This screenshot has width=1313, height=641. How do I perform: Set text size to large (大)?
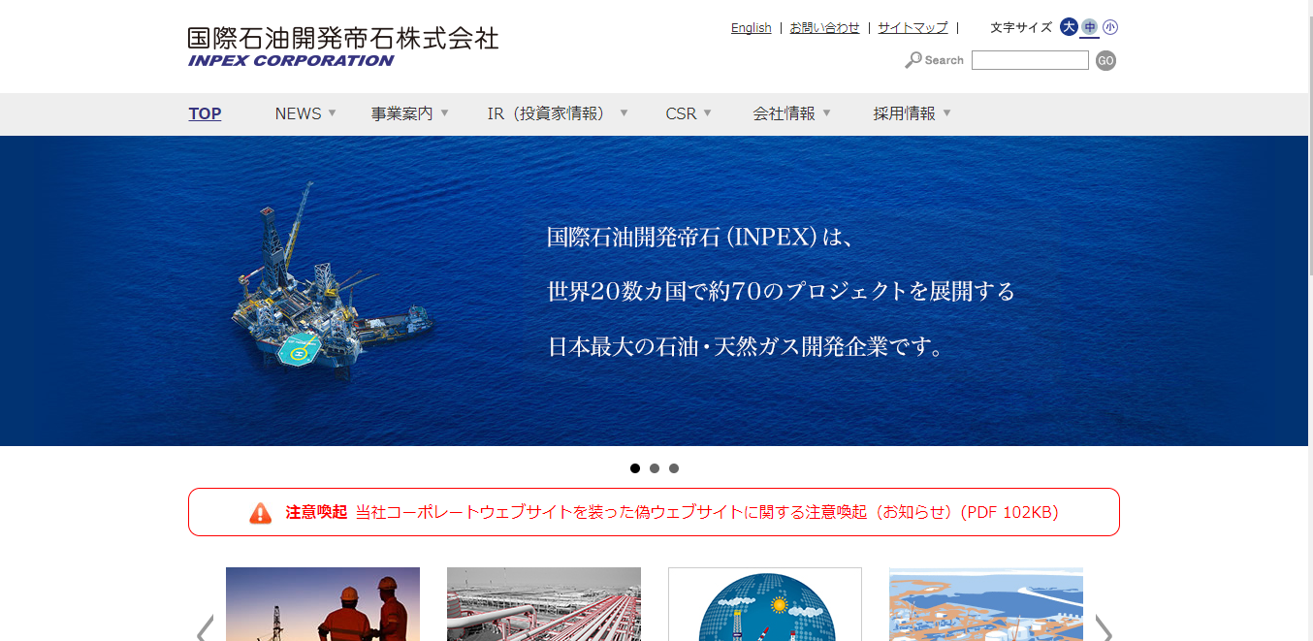click(1069, 27)
